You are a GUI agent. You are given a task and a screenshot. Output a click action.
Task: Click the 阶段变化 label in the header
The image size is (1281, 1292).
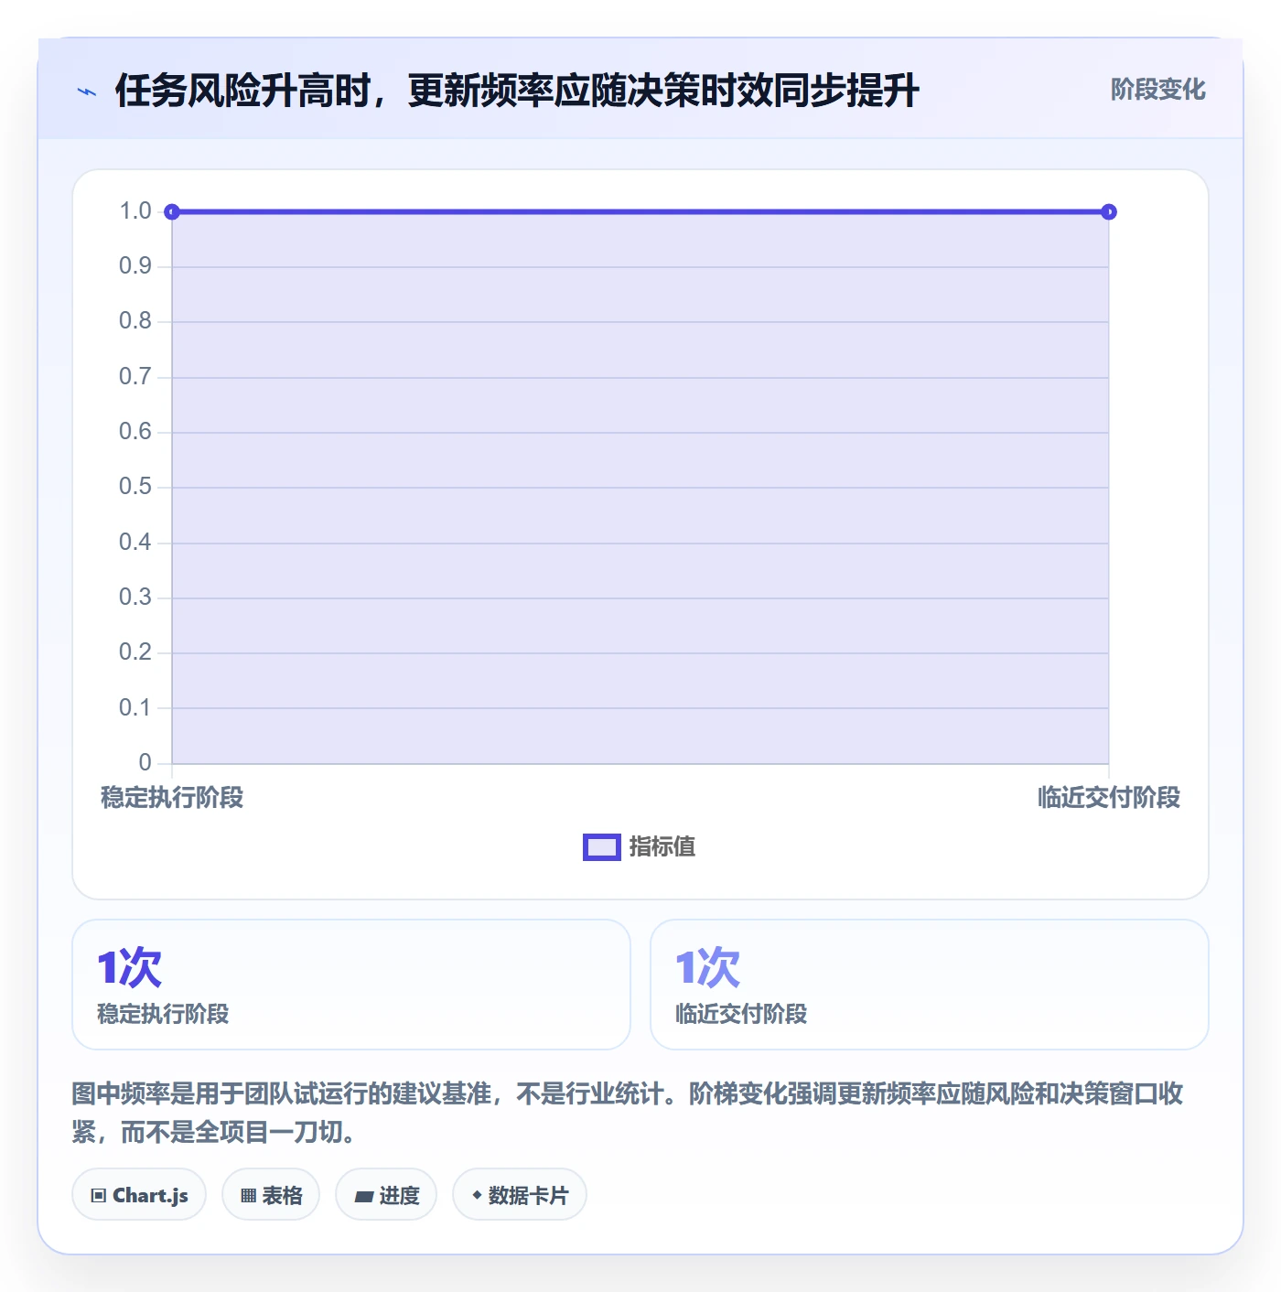[1157, 90]
